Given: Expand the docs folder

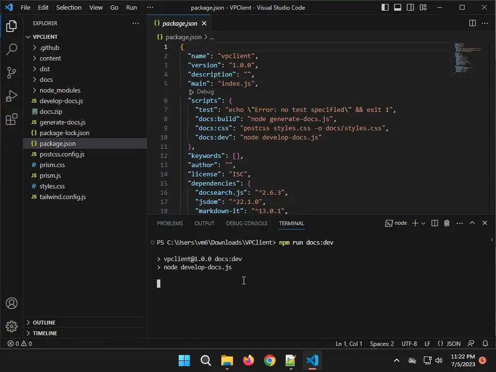Looking at the screenshot, I should tap(85, 79).
